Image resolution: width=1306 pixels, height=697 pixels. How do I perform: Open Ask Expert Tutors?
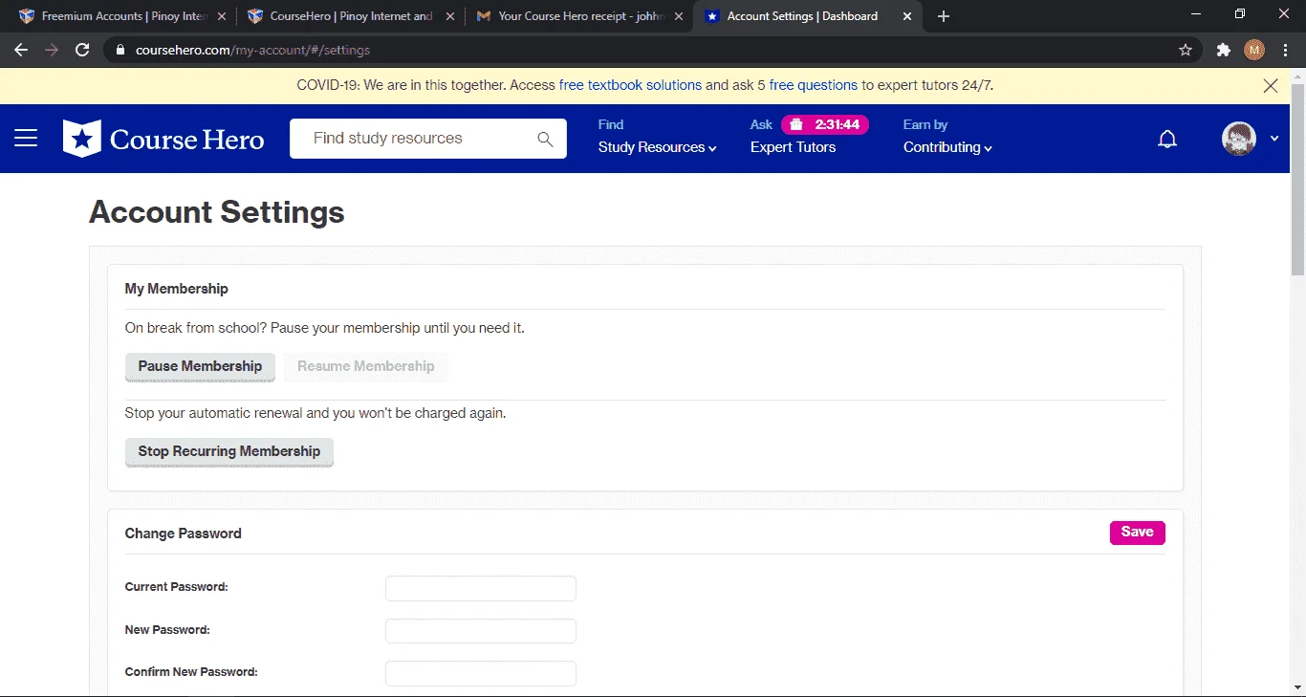(793, 147)
